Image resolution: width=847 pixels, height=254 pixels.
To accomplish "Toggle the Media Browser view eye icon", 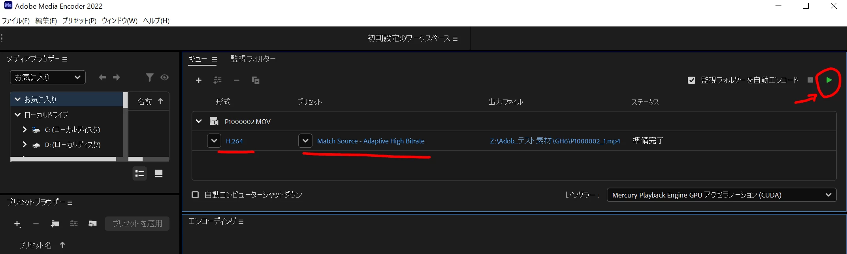I will pyautogui.click(x=165, y=77).
